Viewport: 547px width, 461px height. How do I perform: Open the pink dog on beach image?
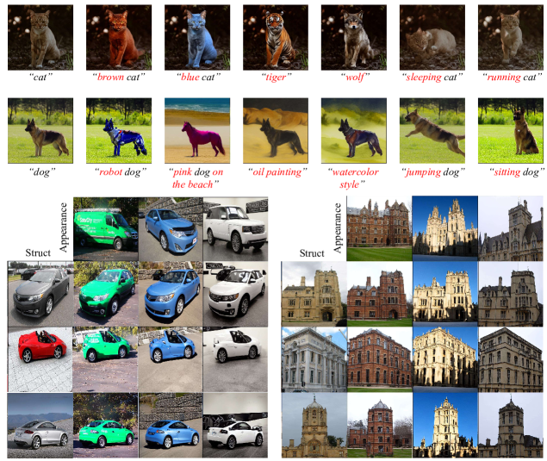click(197, 130)
